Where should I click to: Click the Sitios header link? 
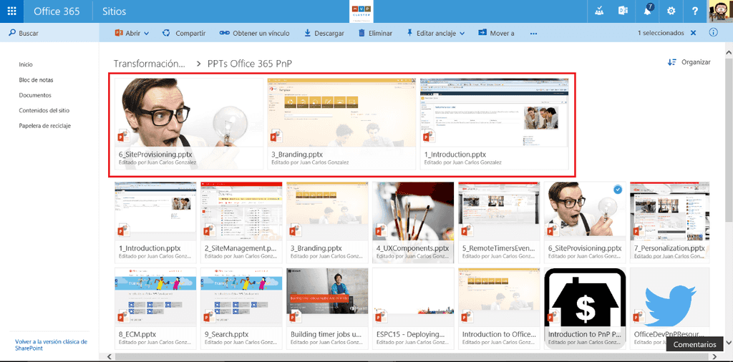pos(115,11)
